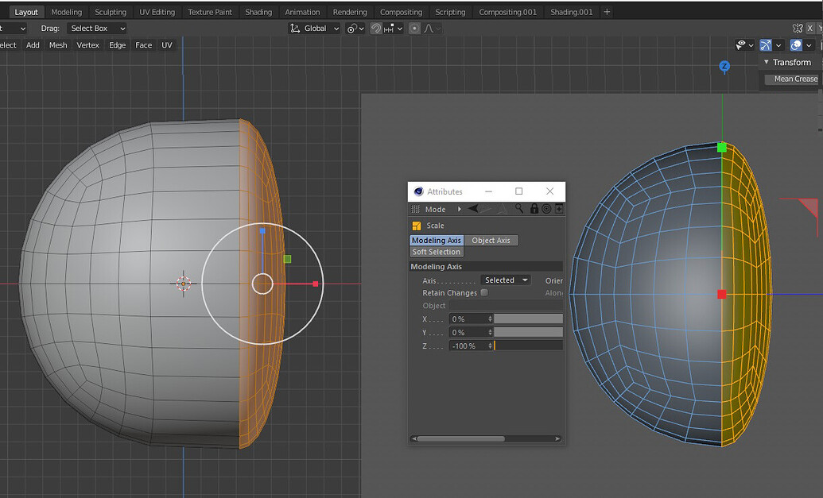Click the mesh symmetry butterfly icon
Viewport: 823px width, 498px height.
point(798,29)
